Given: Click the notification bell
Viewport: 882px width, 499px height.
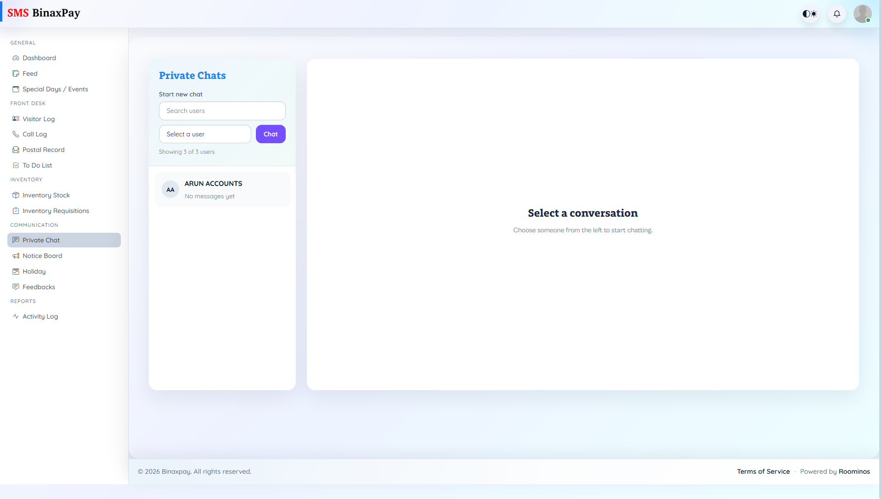Looking at the screenshot, I should click(x=837, y=14).
